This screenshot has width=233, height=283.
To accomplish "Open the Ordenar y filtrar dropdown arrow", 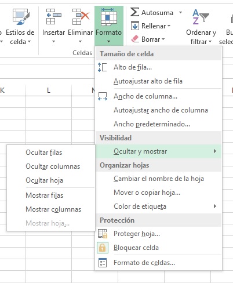I will click(210, 42).
